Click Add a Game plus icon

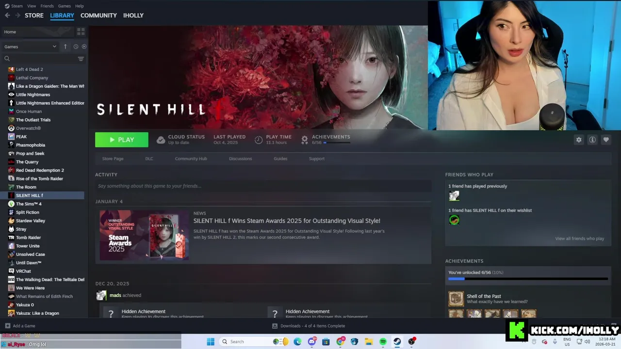tap(7, 326)
